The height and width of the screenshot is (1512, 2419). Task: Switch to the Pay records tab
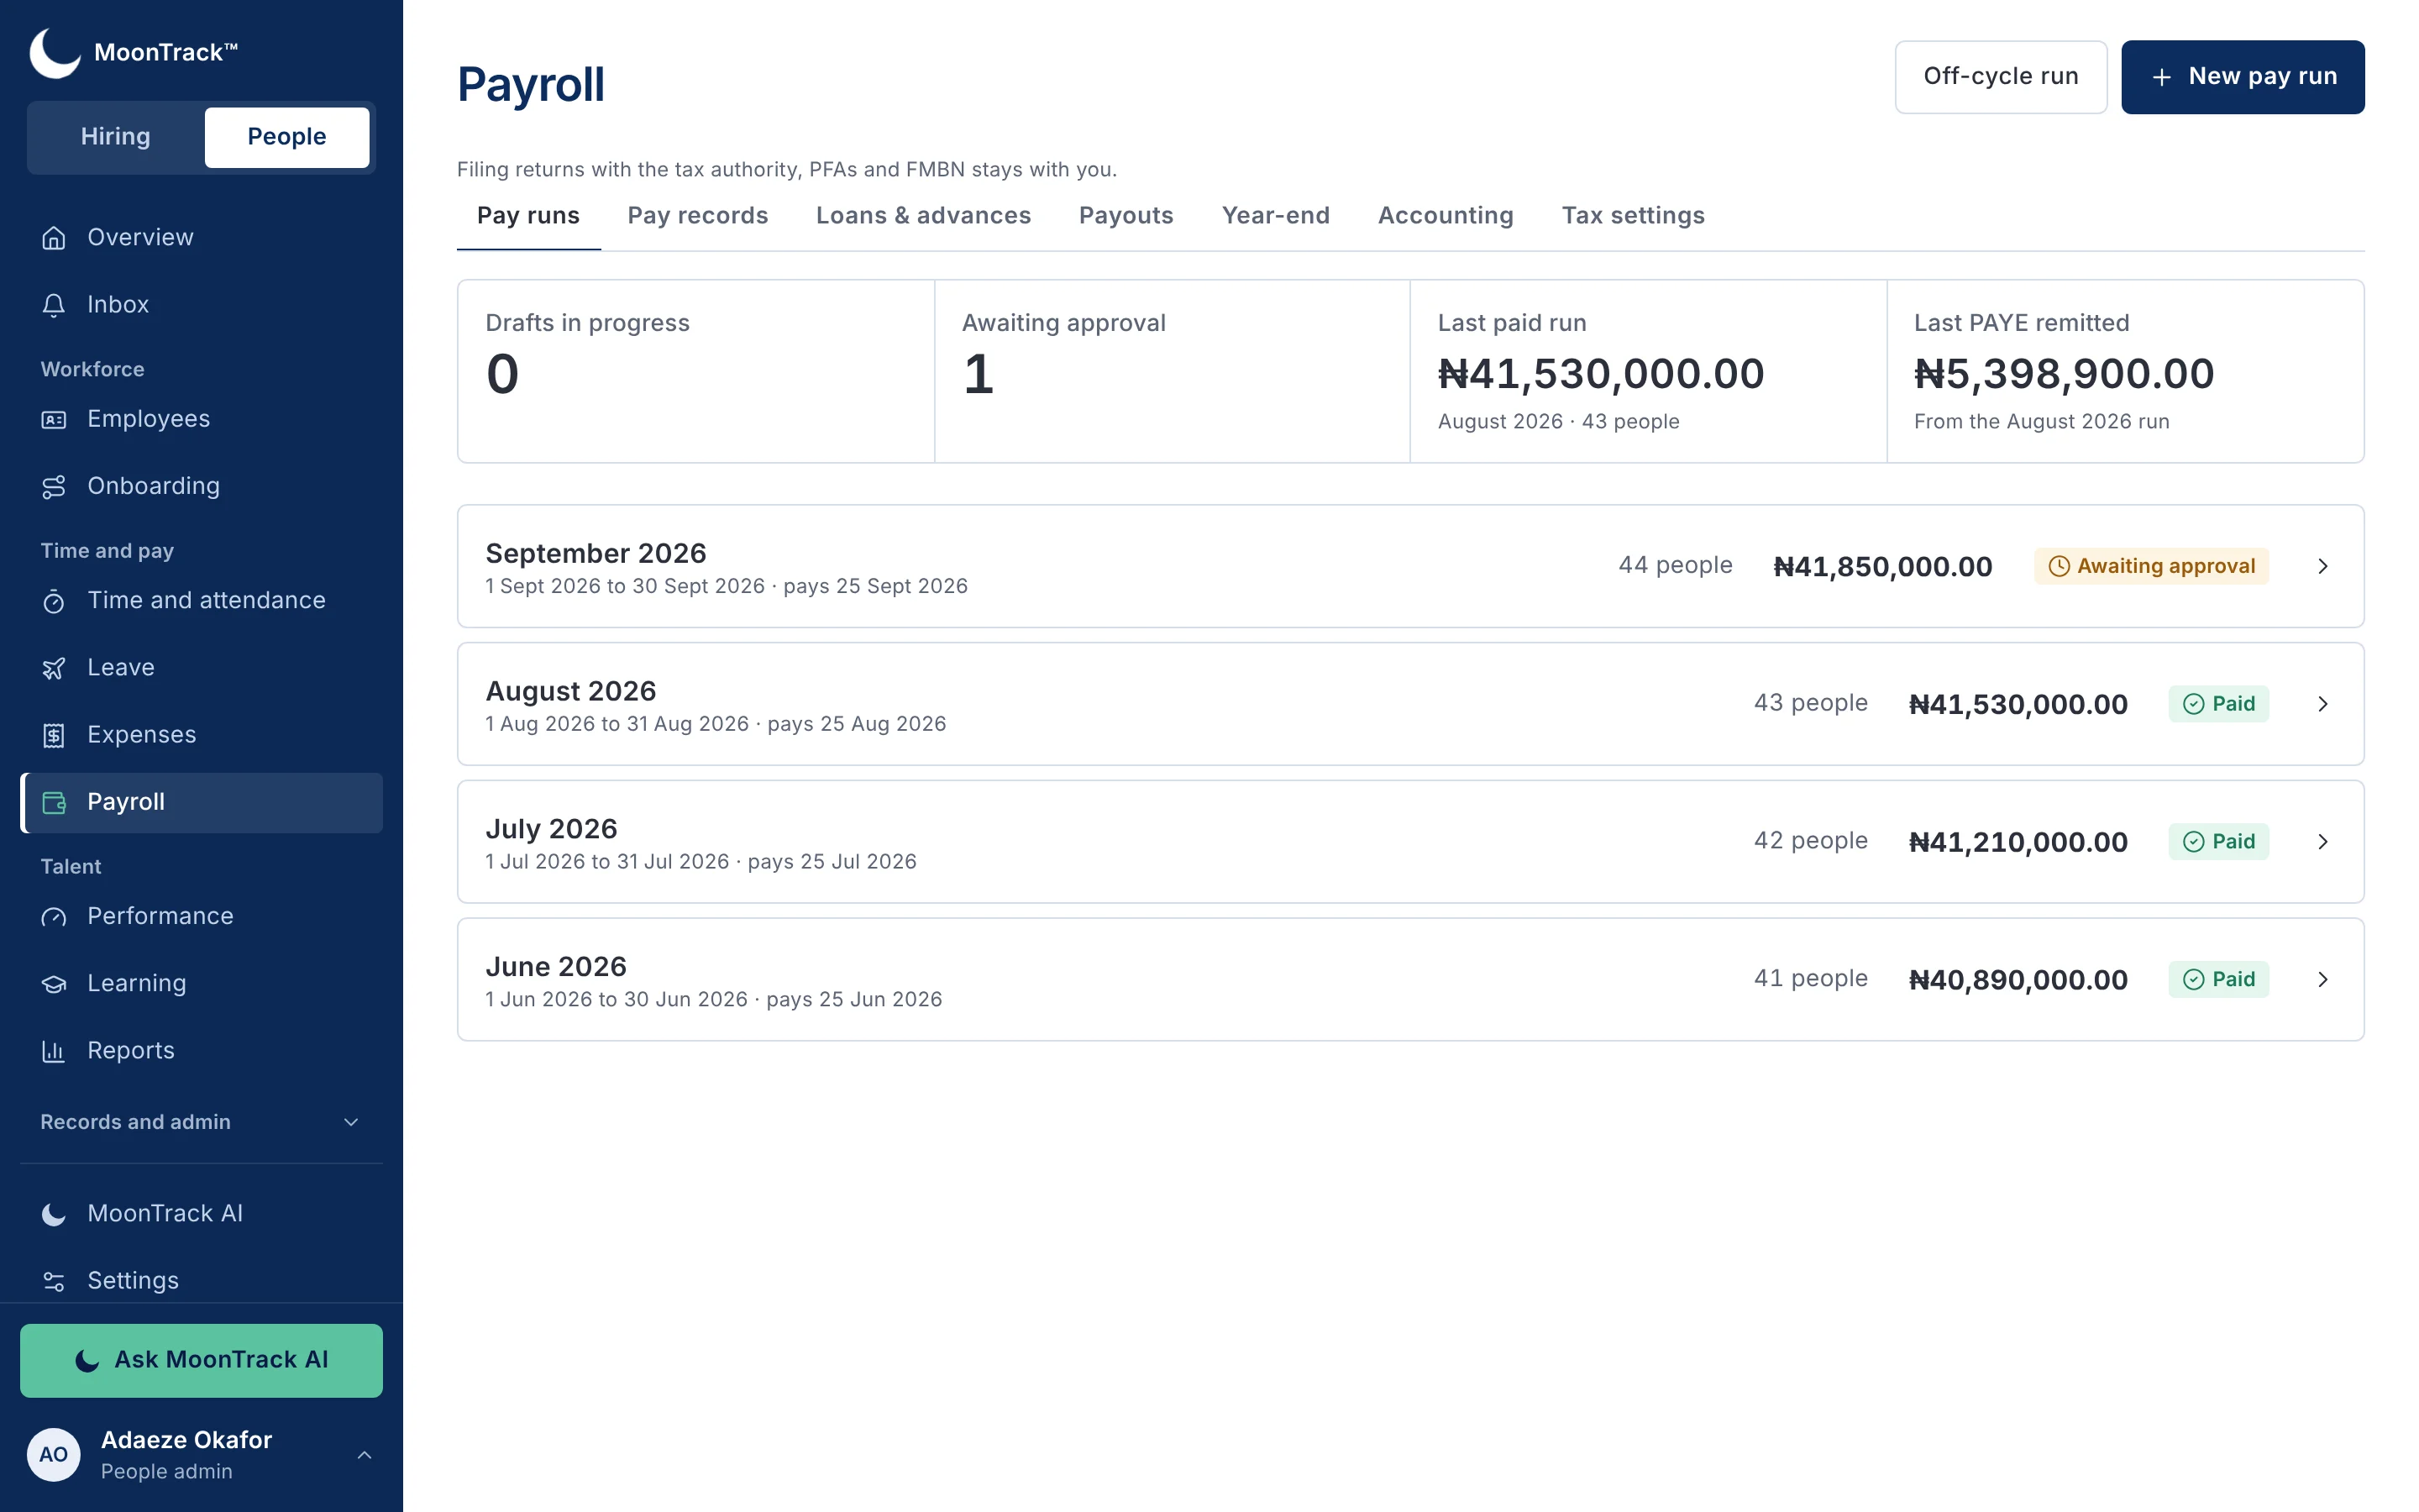coord(698,216)
